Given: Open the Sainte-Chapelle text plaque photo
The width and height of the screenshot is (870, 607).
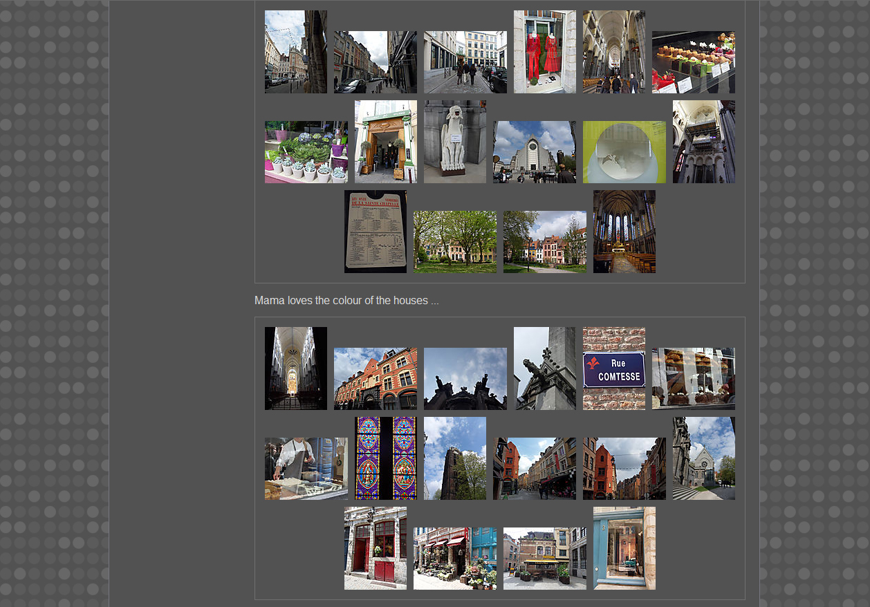Looking at the screenshot, I should tap(375, 232).
